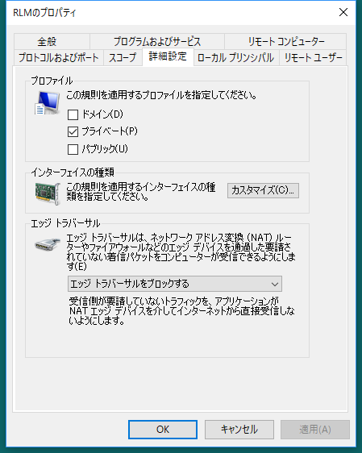Screen dimensions: 362x453
Task: Click the カスタマイズ(C)... button
Action: (x=263, y=190)
